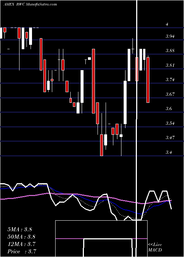This screenshot has width=184, height=257.
Task: Click the <<Live MACD label
Action: click(x=155, y=247)
